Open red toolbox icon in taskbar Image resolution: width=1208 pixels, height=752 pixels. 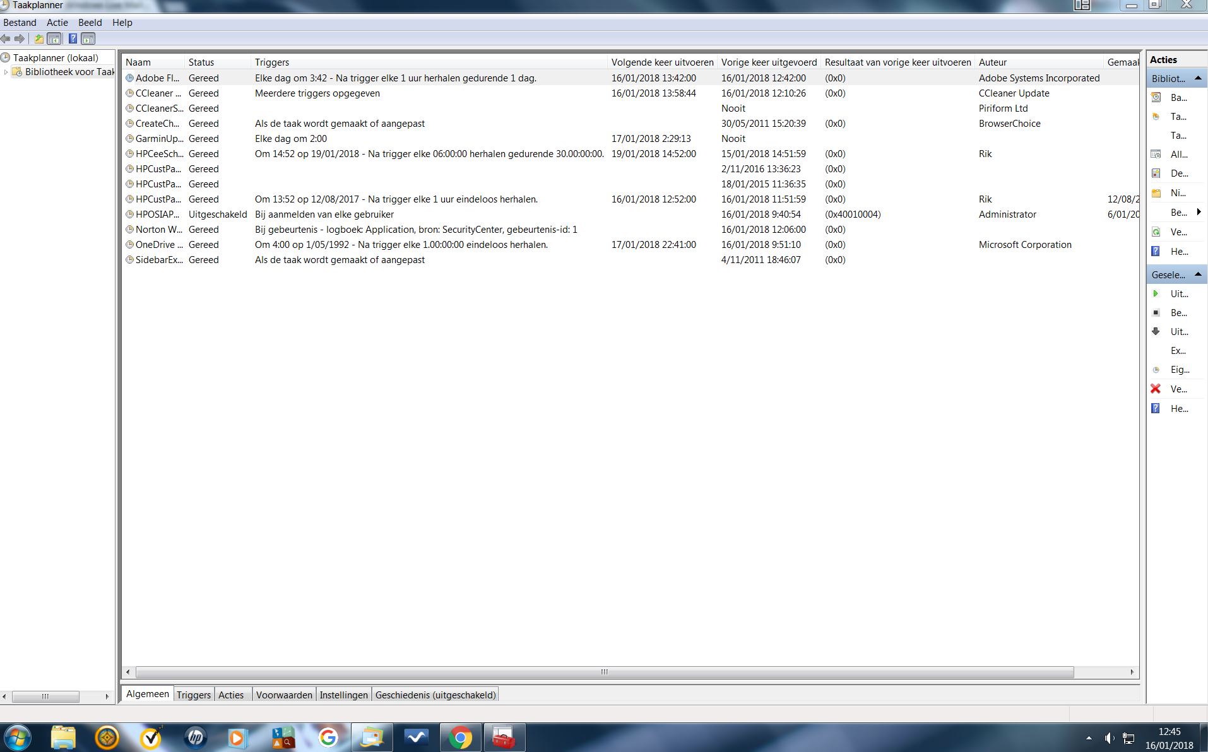[504, 737]
